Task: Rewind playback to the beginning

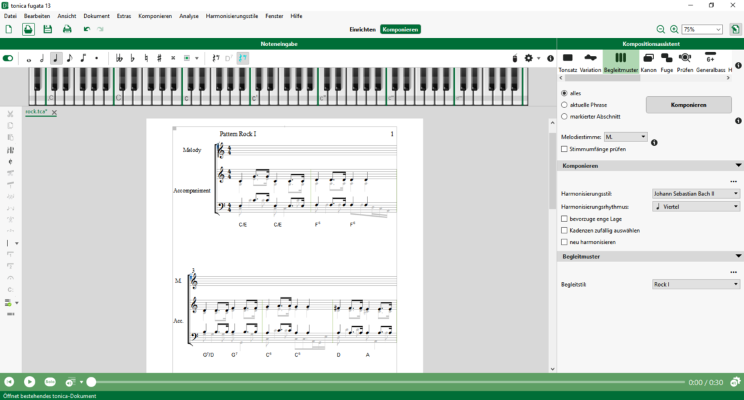Action: tap(9, 382)
